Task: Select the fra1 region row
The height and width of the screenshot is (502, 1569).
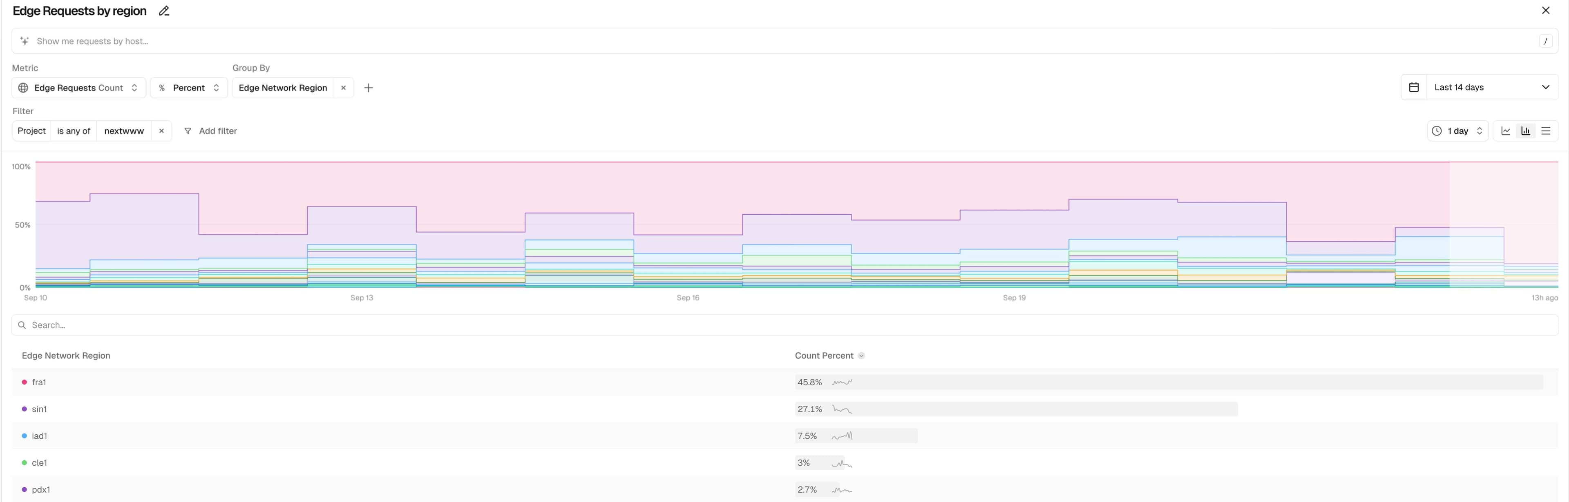Action: (x=39, y=382)
